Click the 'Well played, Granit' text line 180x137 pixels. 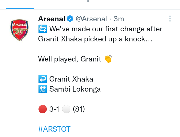(70, 59)
